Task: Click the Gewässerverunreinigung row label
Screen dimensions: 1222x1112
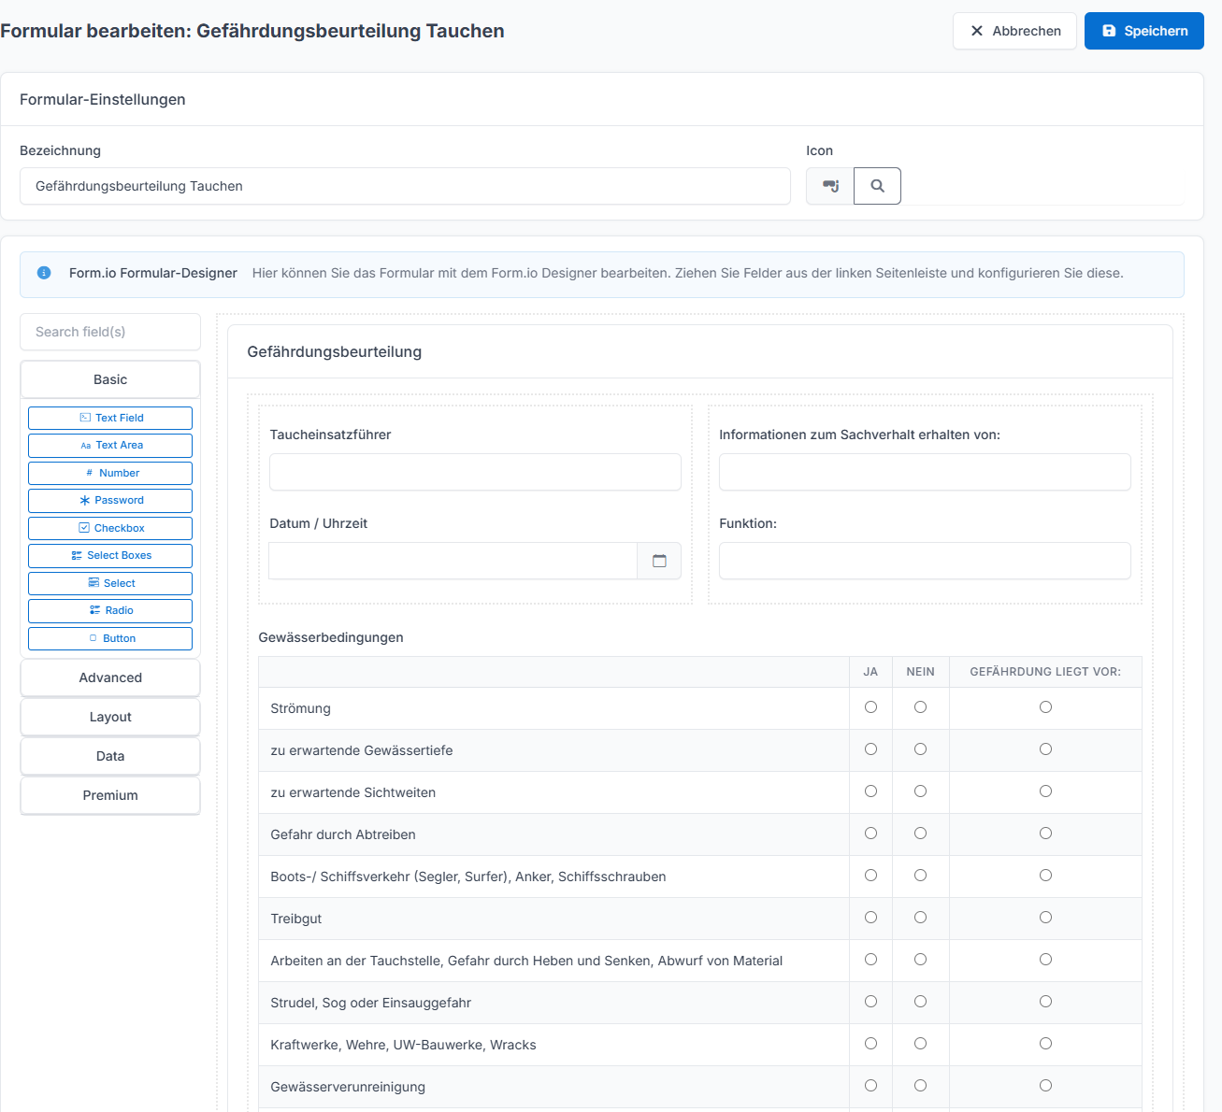Action: [348, 1087]
